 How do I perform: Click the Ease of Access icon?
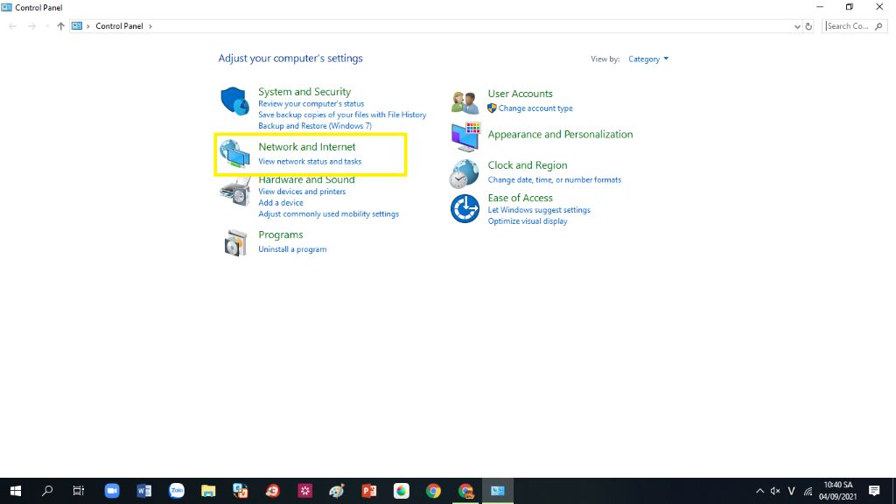tap(465, 208)
